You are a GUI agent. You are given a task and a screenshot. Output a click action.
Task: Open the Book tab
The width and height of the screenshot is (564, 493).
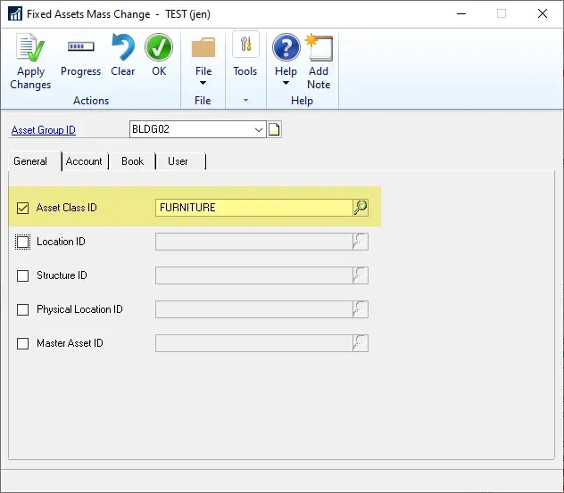pyautogui.click(x=132, y=161)
